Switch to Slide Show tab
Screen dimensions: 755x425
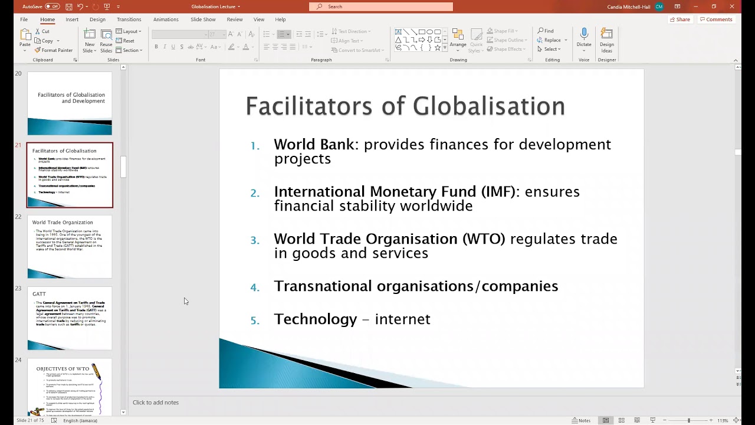pos(203,19)
